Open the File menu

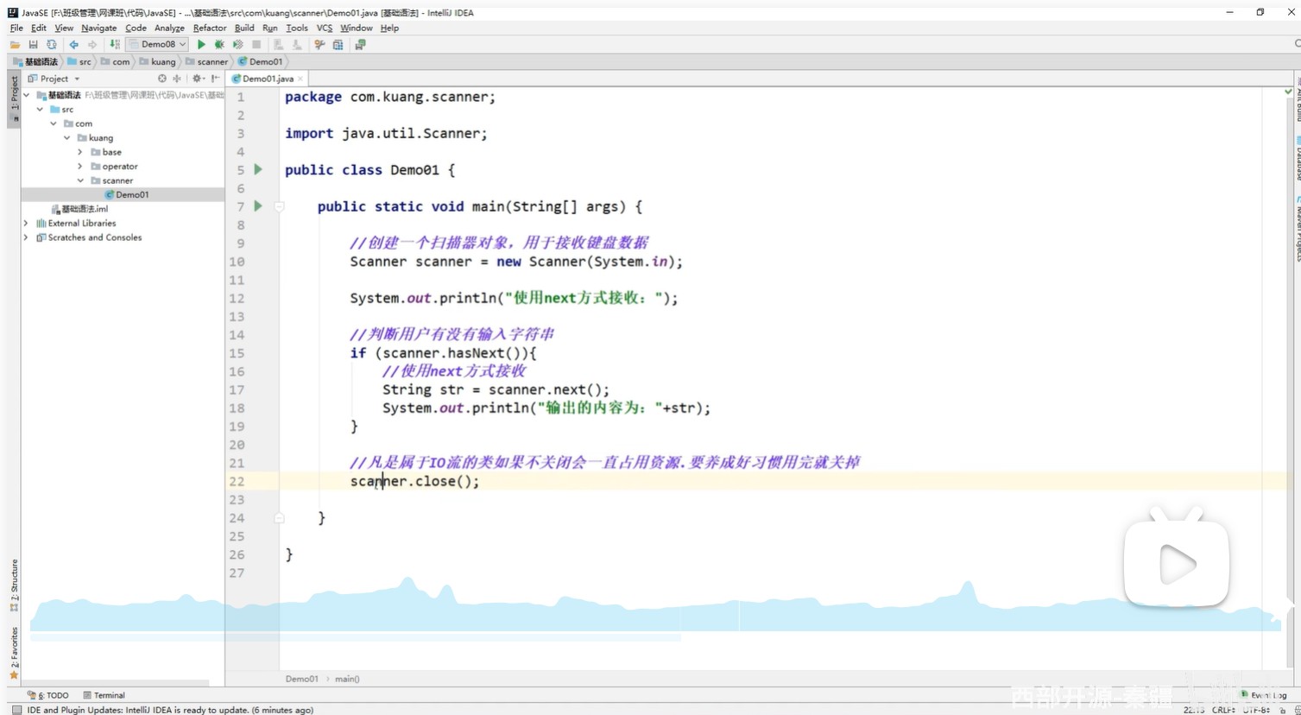16,28
